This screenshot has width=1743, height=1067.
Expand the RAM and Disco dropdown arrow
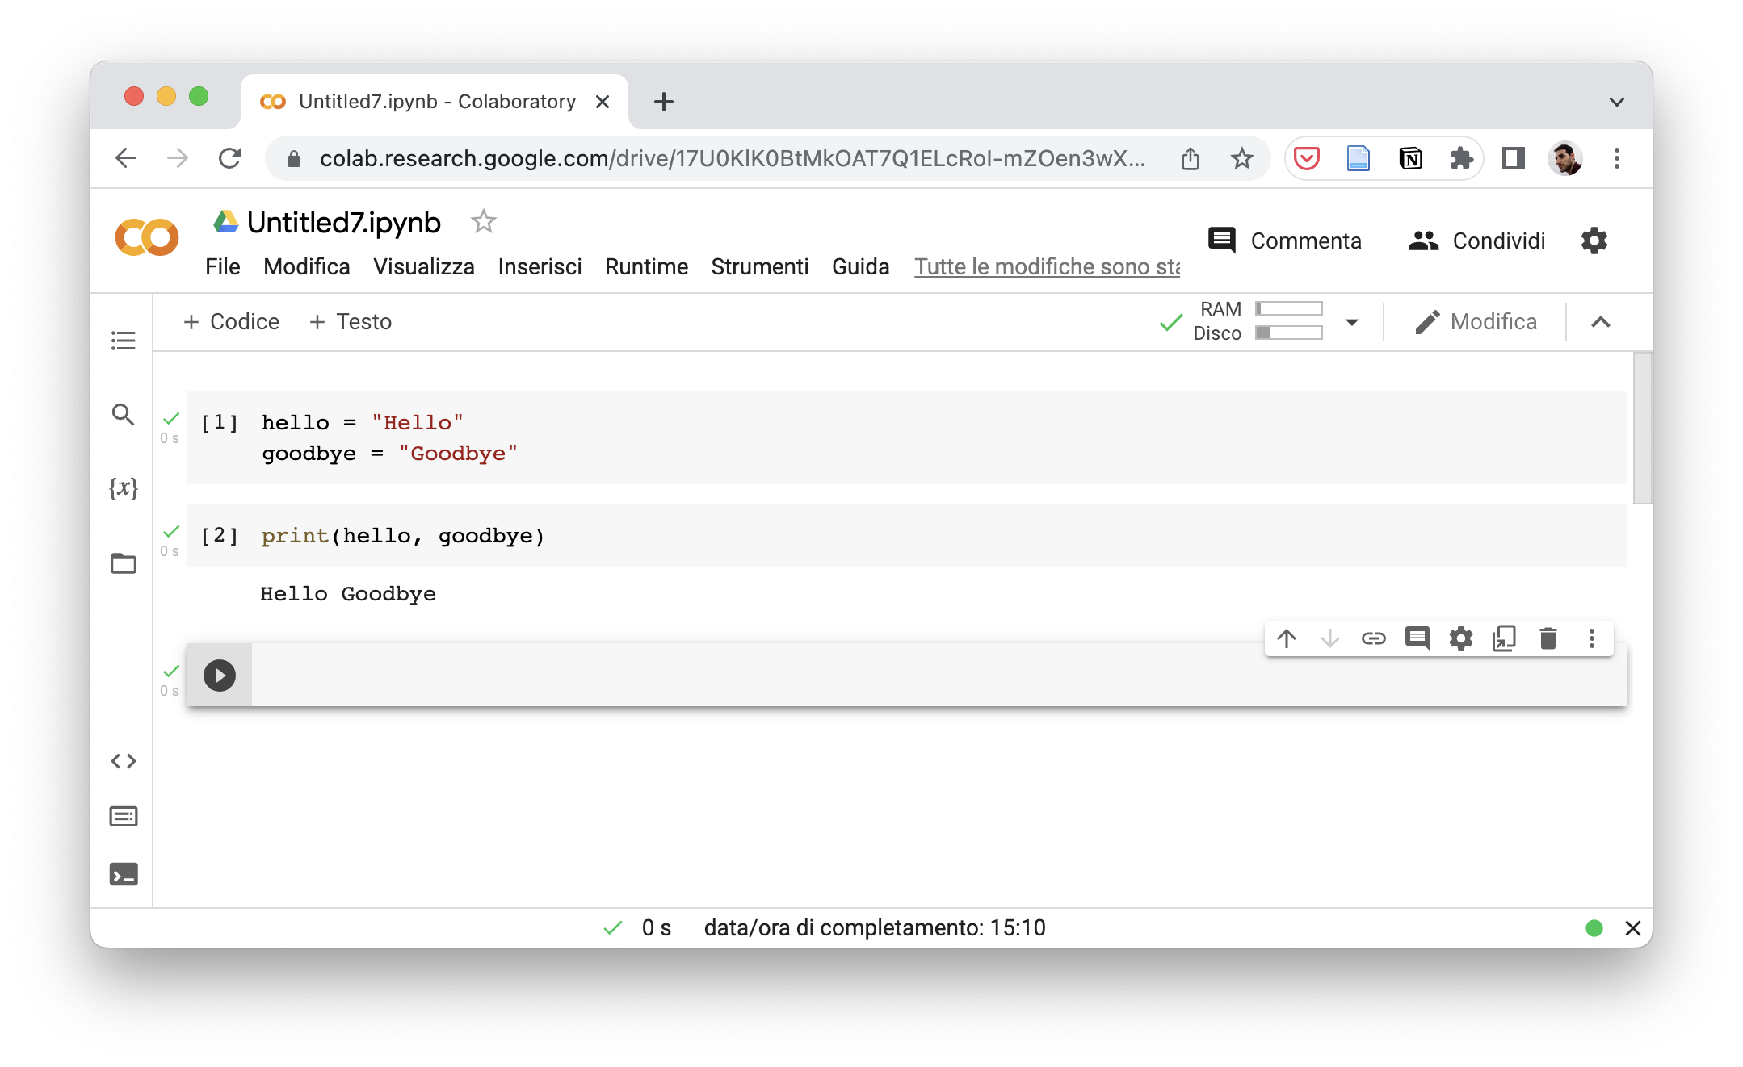1351,322
